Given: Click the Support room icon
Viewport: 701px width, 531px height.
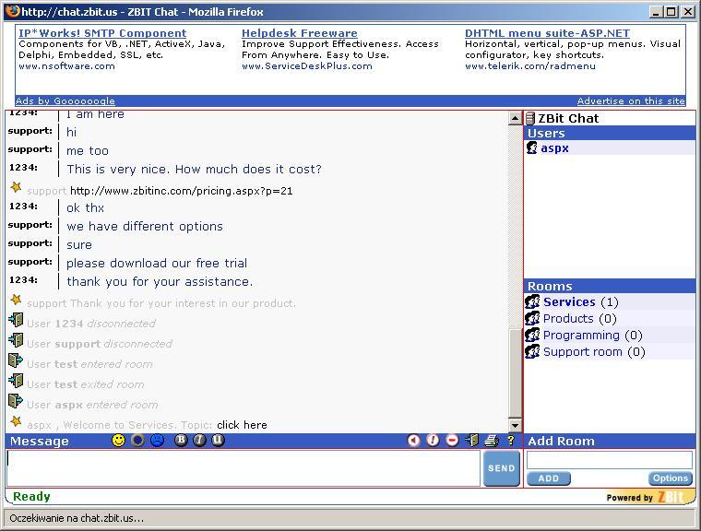Looking at the screenshot, I should coord(532,351).
